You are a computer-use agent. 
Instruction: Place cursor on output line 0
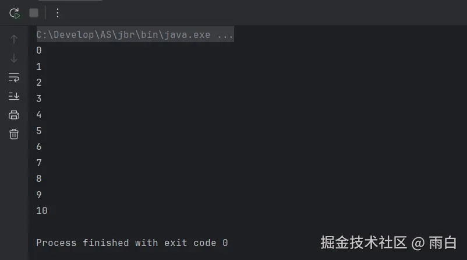tap(39, 51)
